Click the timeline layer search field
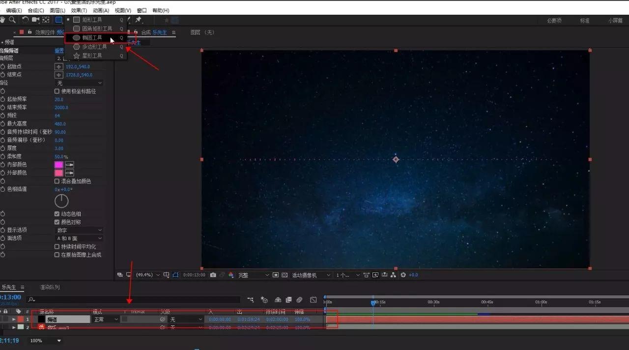 [134, 299]
